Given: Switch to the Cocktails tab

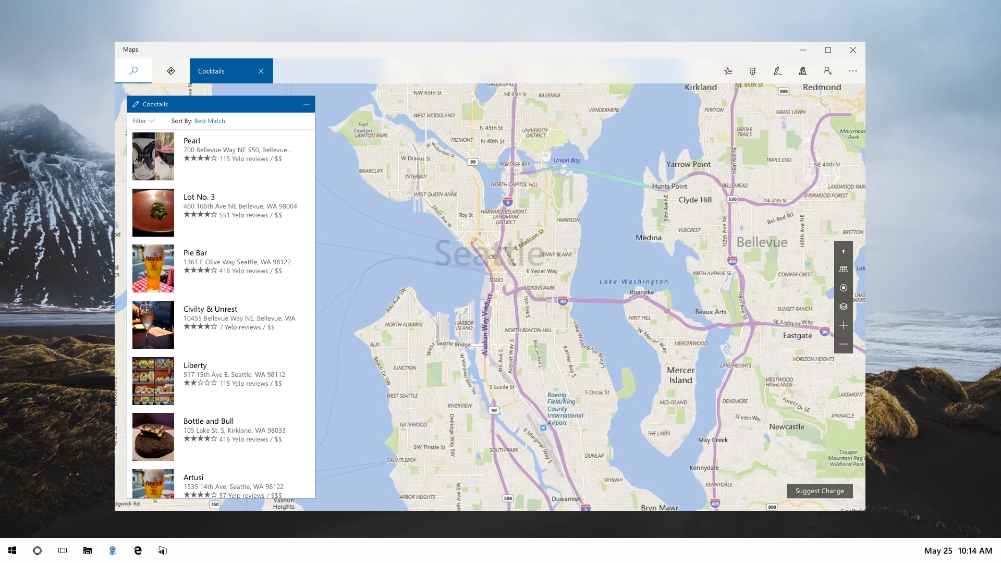Looking at the screenshot, I should (231, 71).
